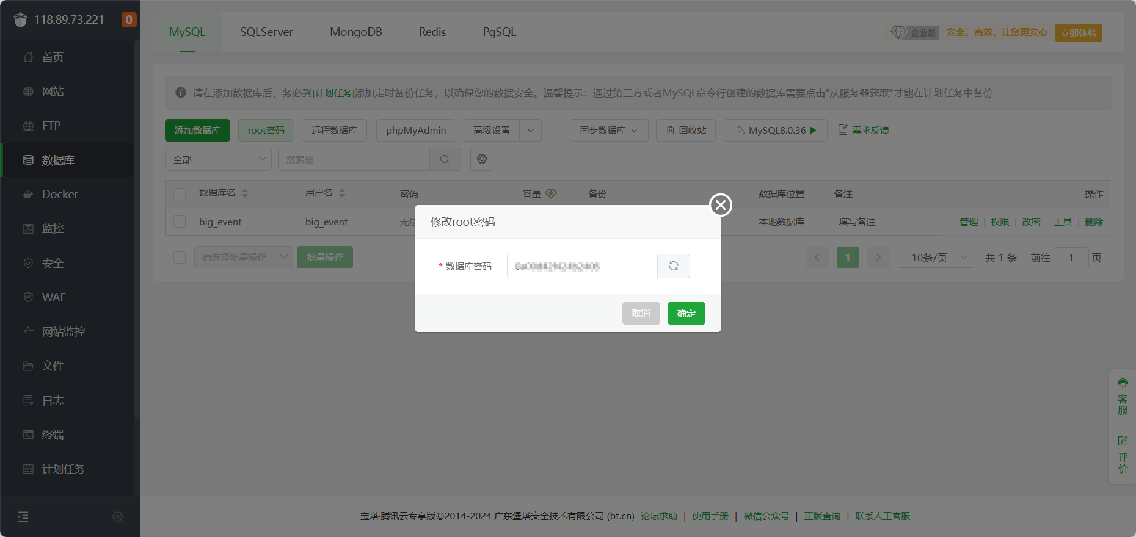The height and width of the screenshot is (537, 1136).
Task: Open the 10条/页 page size dropdown
Action: point(935,258)
